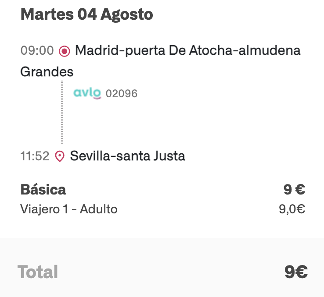Click the avlo train brand logo

coord(87,93)
